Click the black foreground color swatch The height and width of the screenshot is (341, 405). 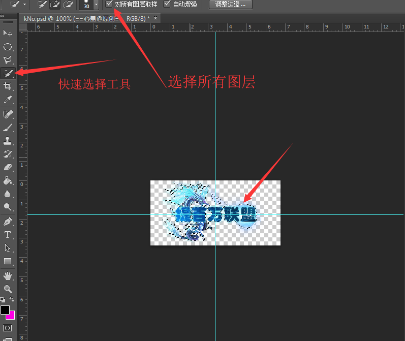5,309
